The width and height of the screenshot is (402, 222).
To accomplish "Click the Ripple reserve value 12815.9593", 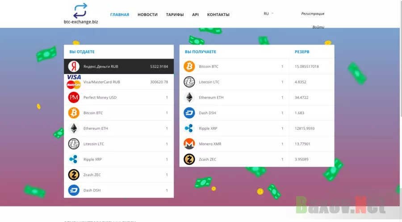I will coord(305,128).
